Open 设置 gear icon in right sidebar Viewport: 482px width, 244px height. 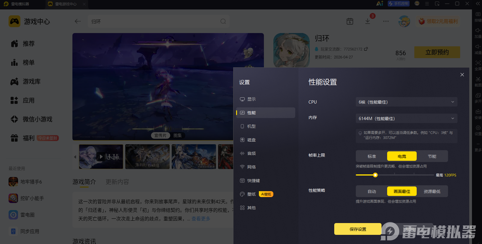pos(478,128)
